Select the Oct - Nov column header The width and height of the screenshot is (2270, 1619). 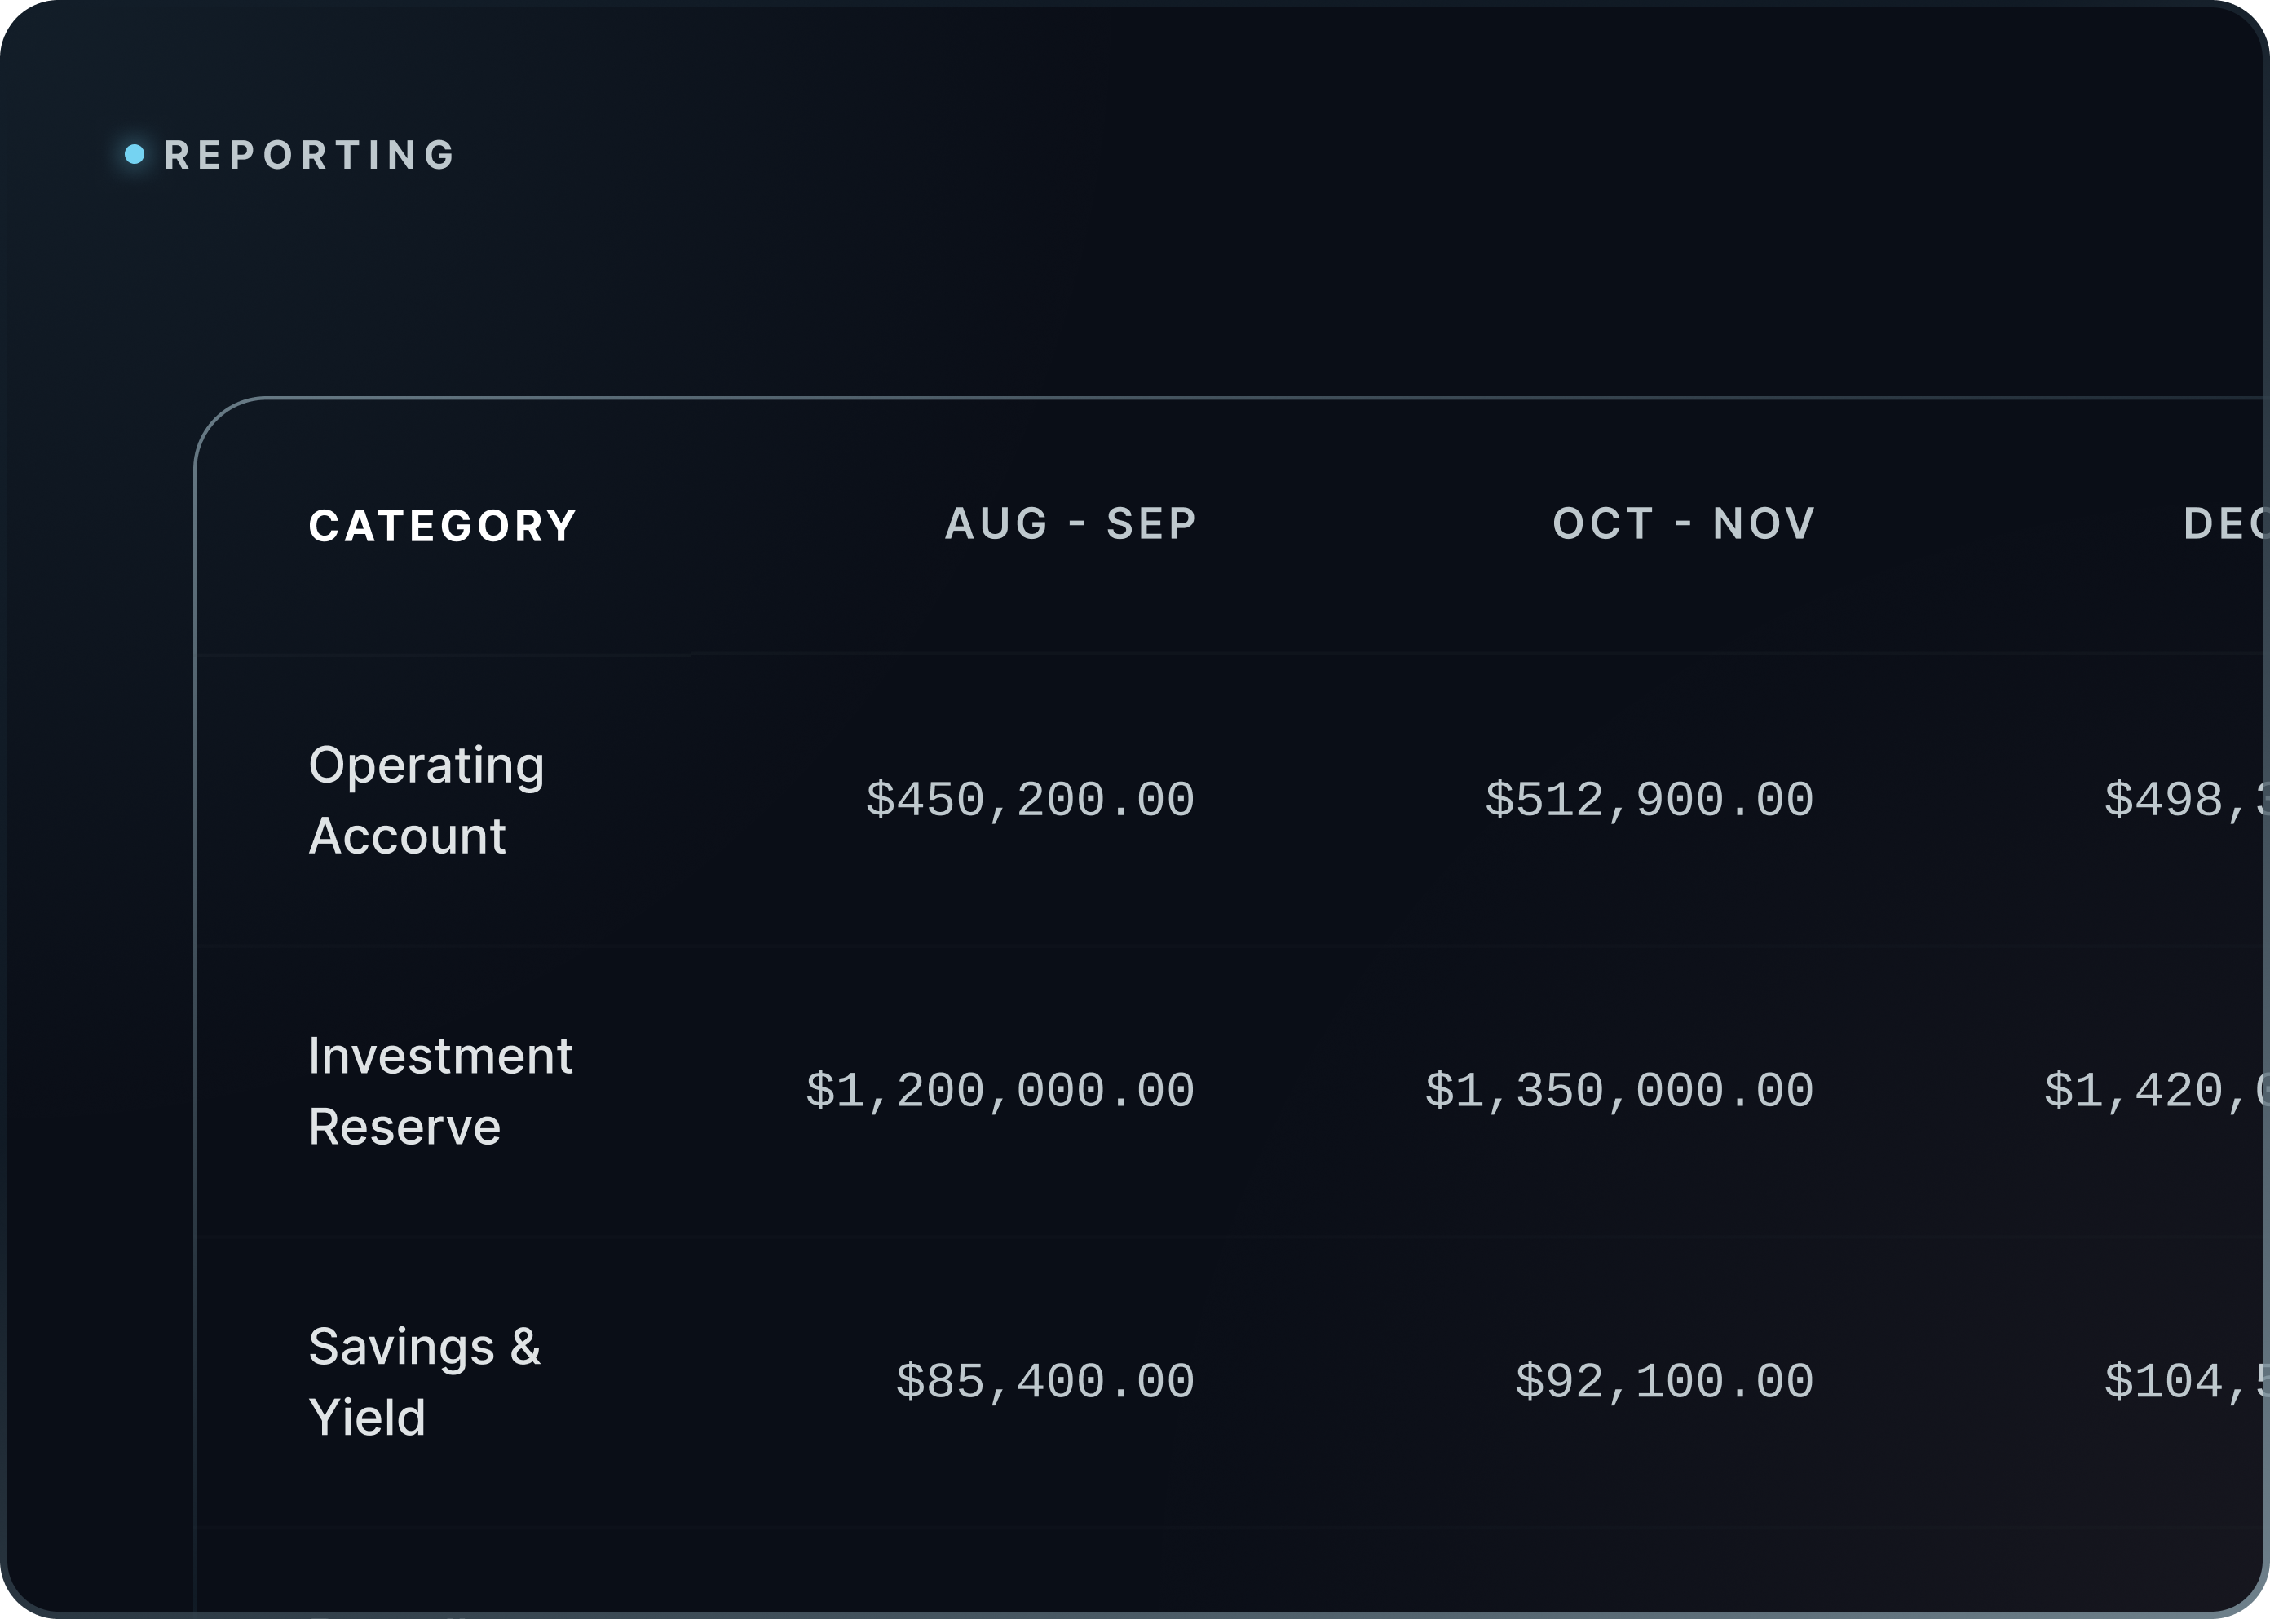pyautogui.click(x=1684, y=523)
